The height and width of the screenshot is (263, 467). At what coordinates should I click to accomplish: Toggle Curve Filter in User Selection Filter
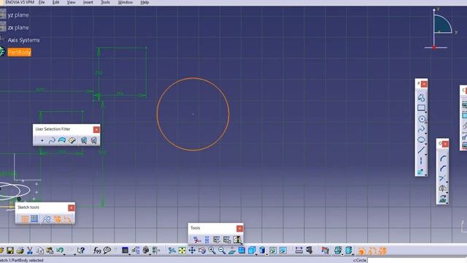point(52,140)
